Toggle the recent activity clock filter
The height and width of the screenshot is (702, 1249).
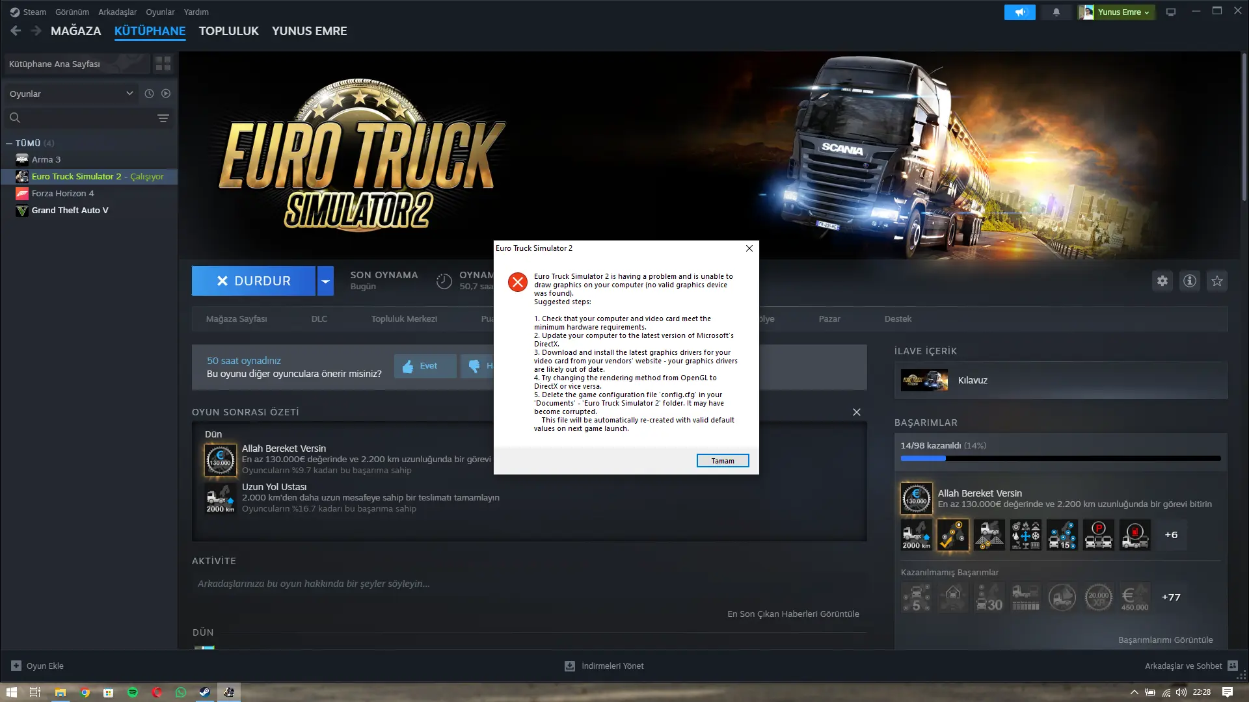click(x=149, y=94)
